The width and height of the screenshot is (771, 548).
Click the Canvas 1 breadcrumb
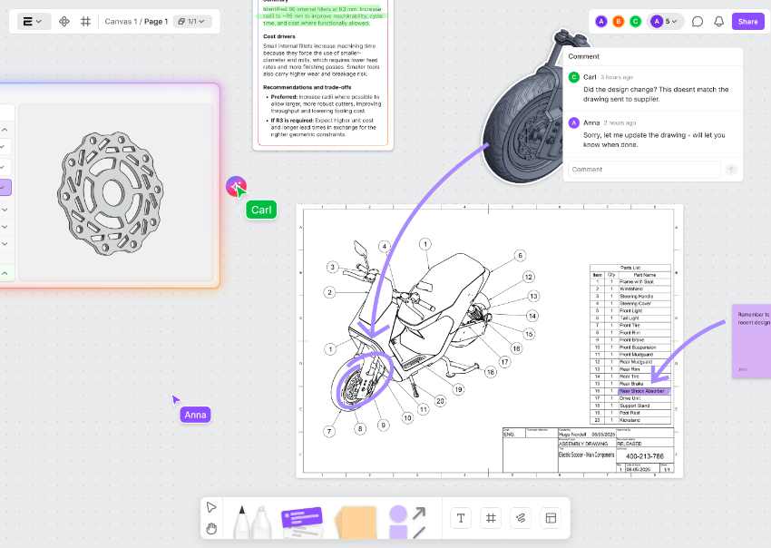click(x=120, y=21)
